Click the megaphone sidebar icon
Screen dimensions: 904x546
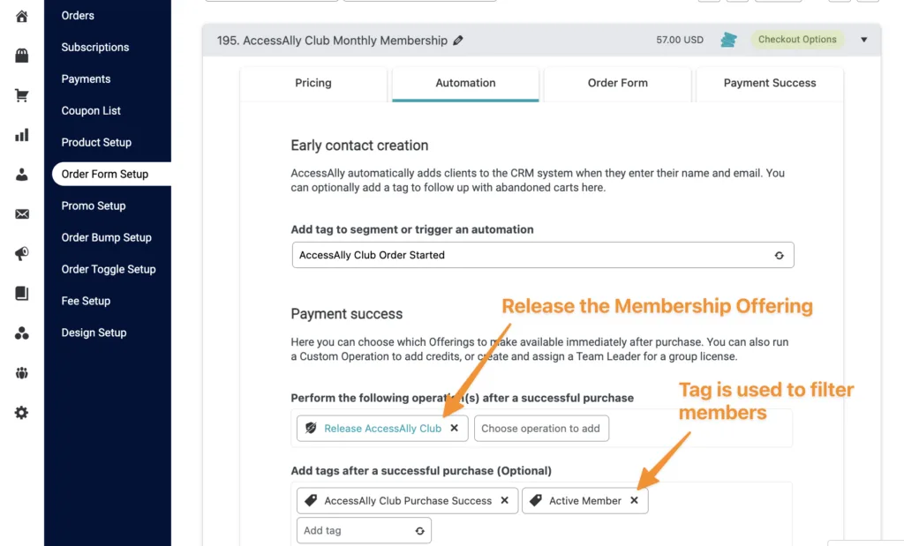click(x=22, y=254)
